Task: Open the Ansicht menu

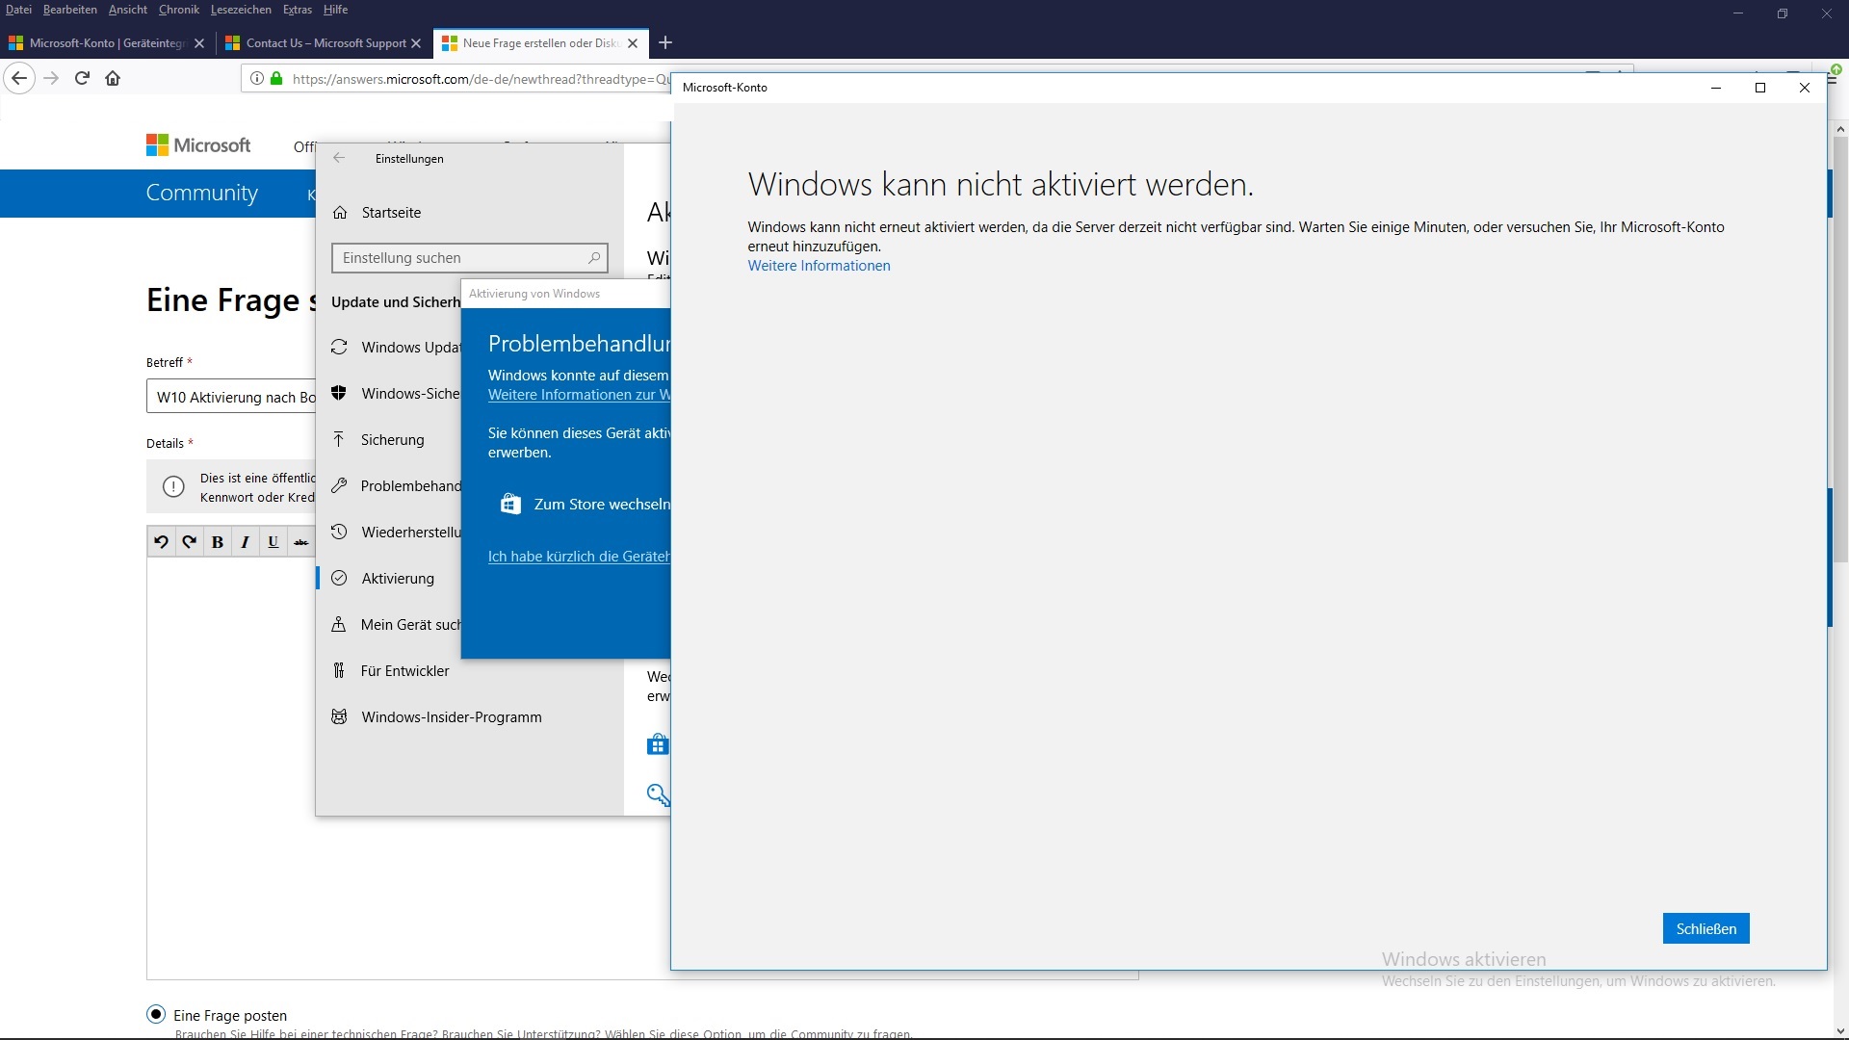Action: tap(128, 10)
